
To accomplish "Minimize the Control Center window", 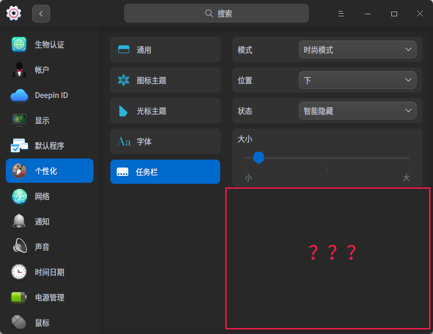I will (368, 14).
